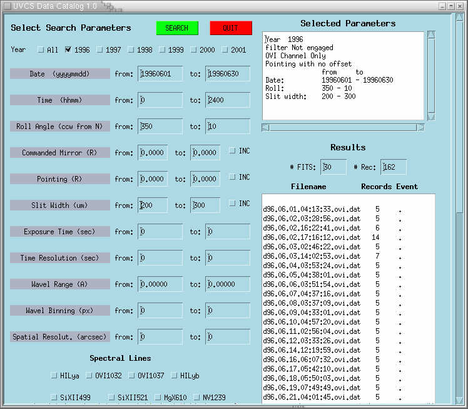
Task: Click the Date from input field
Action: (x=161, y=74)
